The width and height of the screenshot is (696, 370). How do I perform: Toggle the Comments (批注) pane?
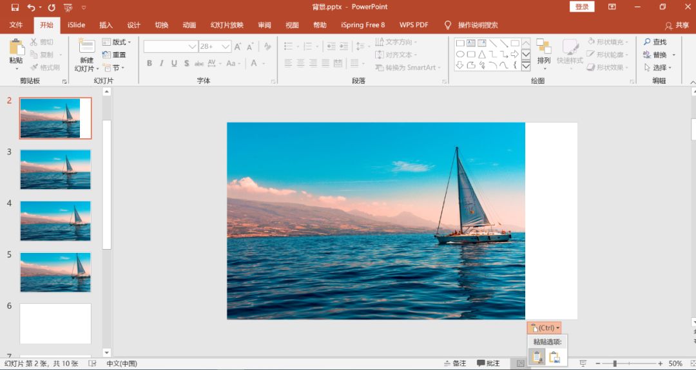tap(488, 364)
